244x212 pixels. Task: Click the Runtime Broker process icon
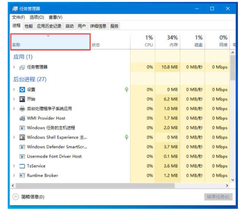[x=22, y=176]
